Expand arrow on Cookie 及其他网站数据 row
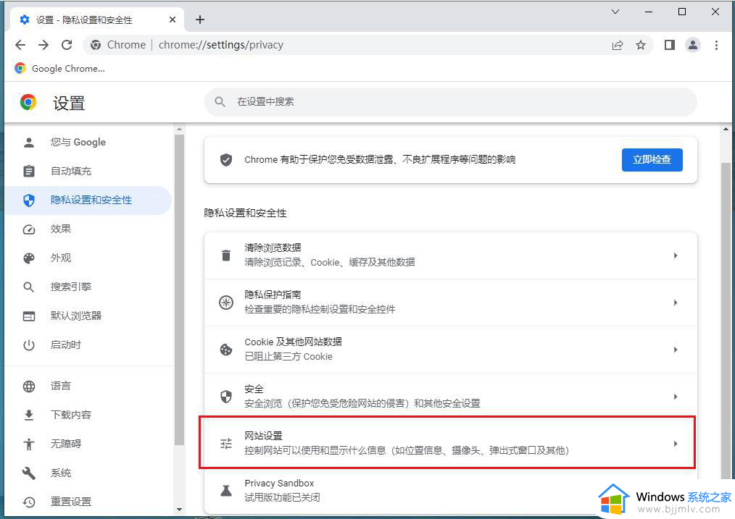 coord(676,350)
